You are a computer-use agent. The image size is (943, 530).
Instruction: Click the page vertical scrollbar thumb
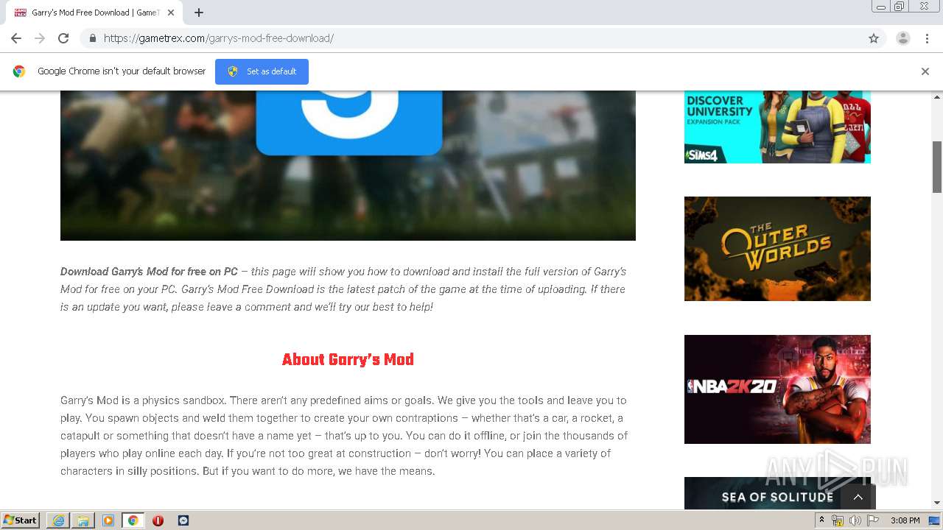coord(937,166)
